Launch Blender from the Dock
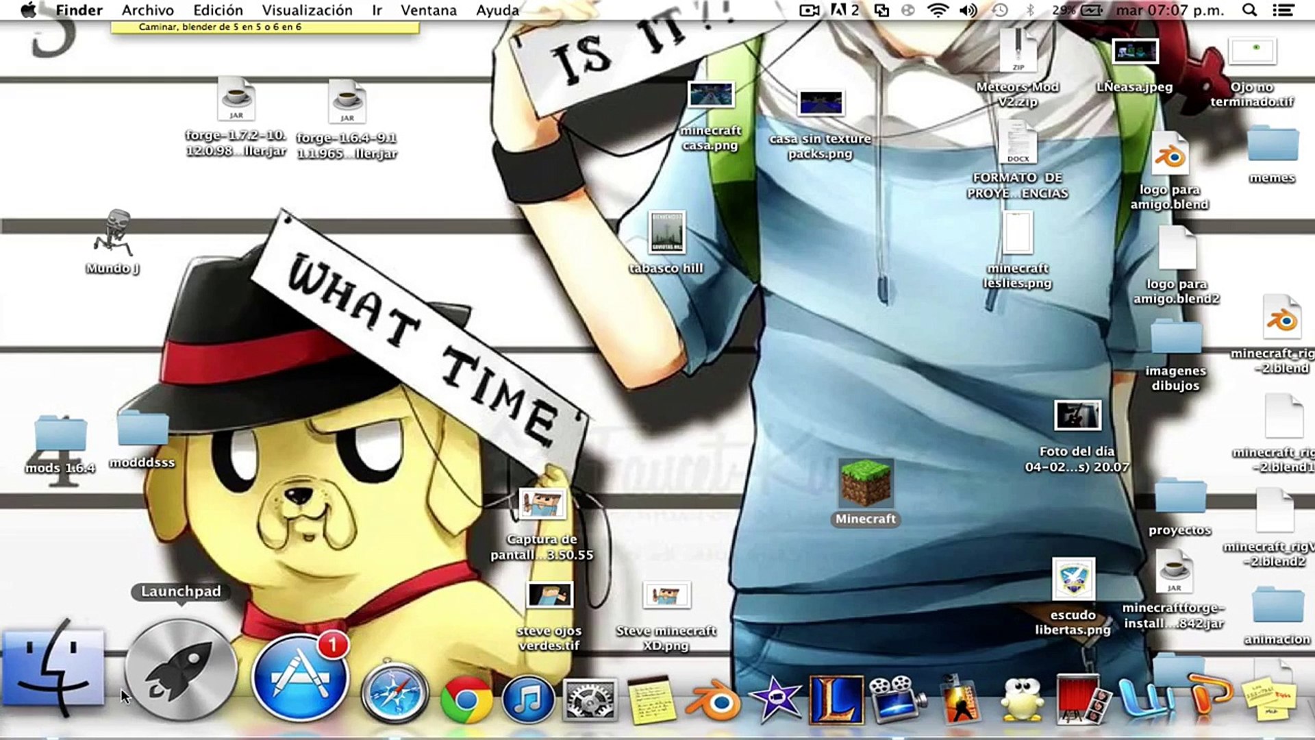This screenshot has height=740, width=1315. (714, 701)
